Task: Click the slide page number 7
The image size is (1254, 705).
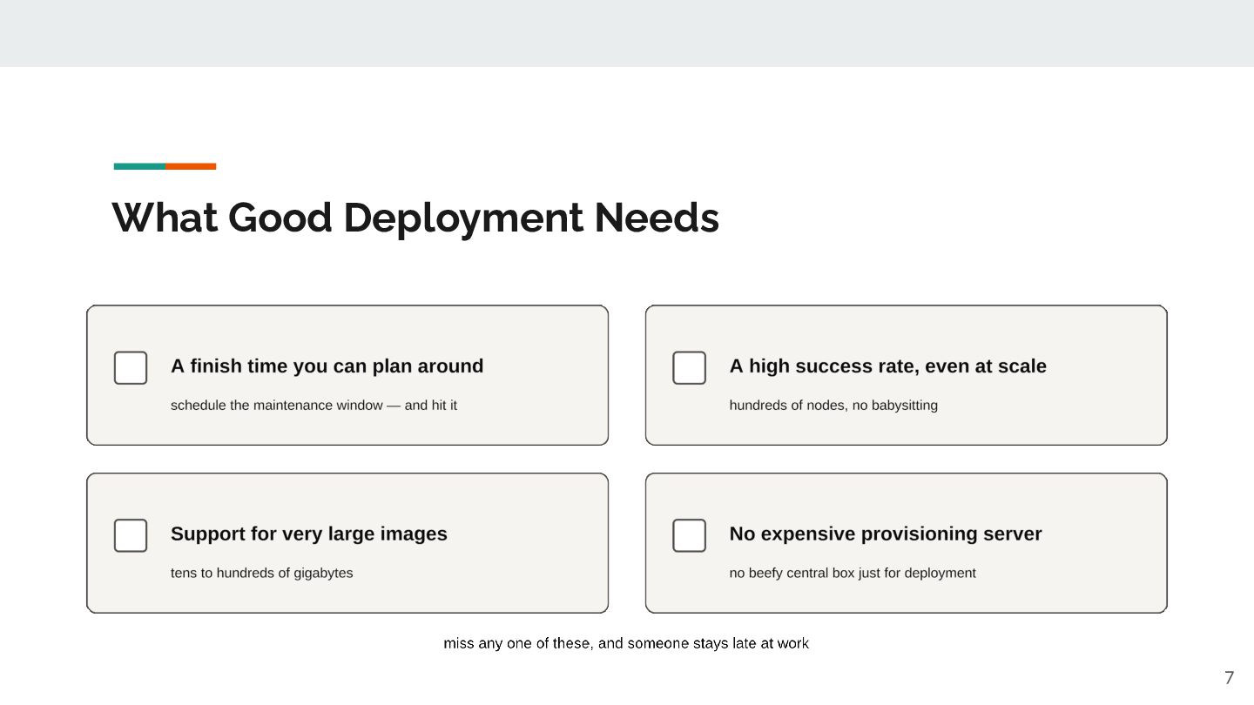Action: (x=1229, y=678)
